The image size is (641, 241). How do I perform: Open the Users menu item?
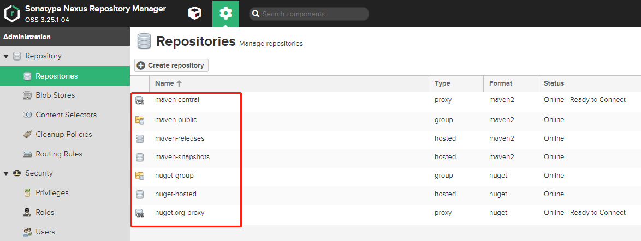pos(45,232)
